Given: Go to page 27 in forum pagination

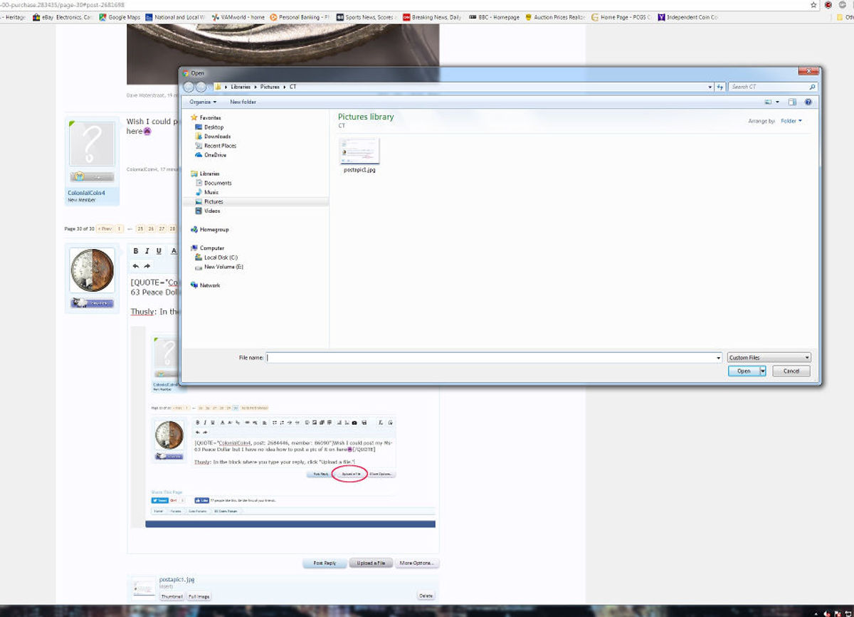Looking at the screenshot, I should (x=162, y=229).
